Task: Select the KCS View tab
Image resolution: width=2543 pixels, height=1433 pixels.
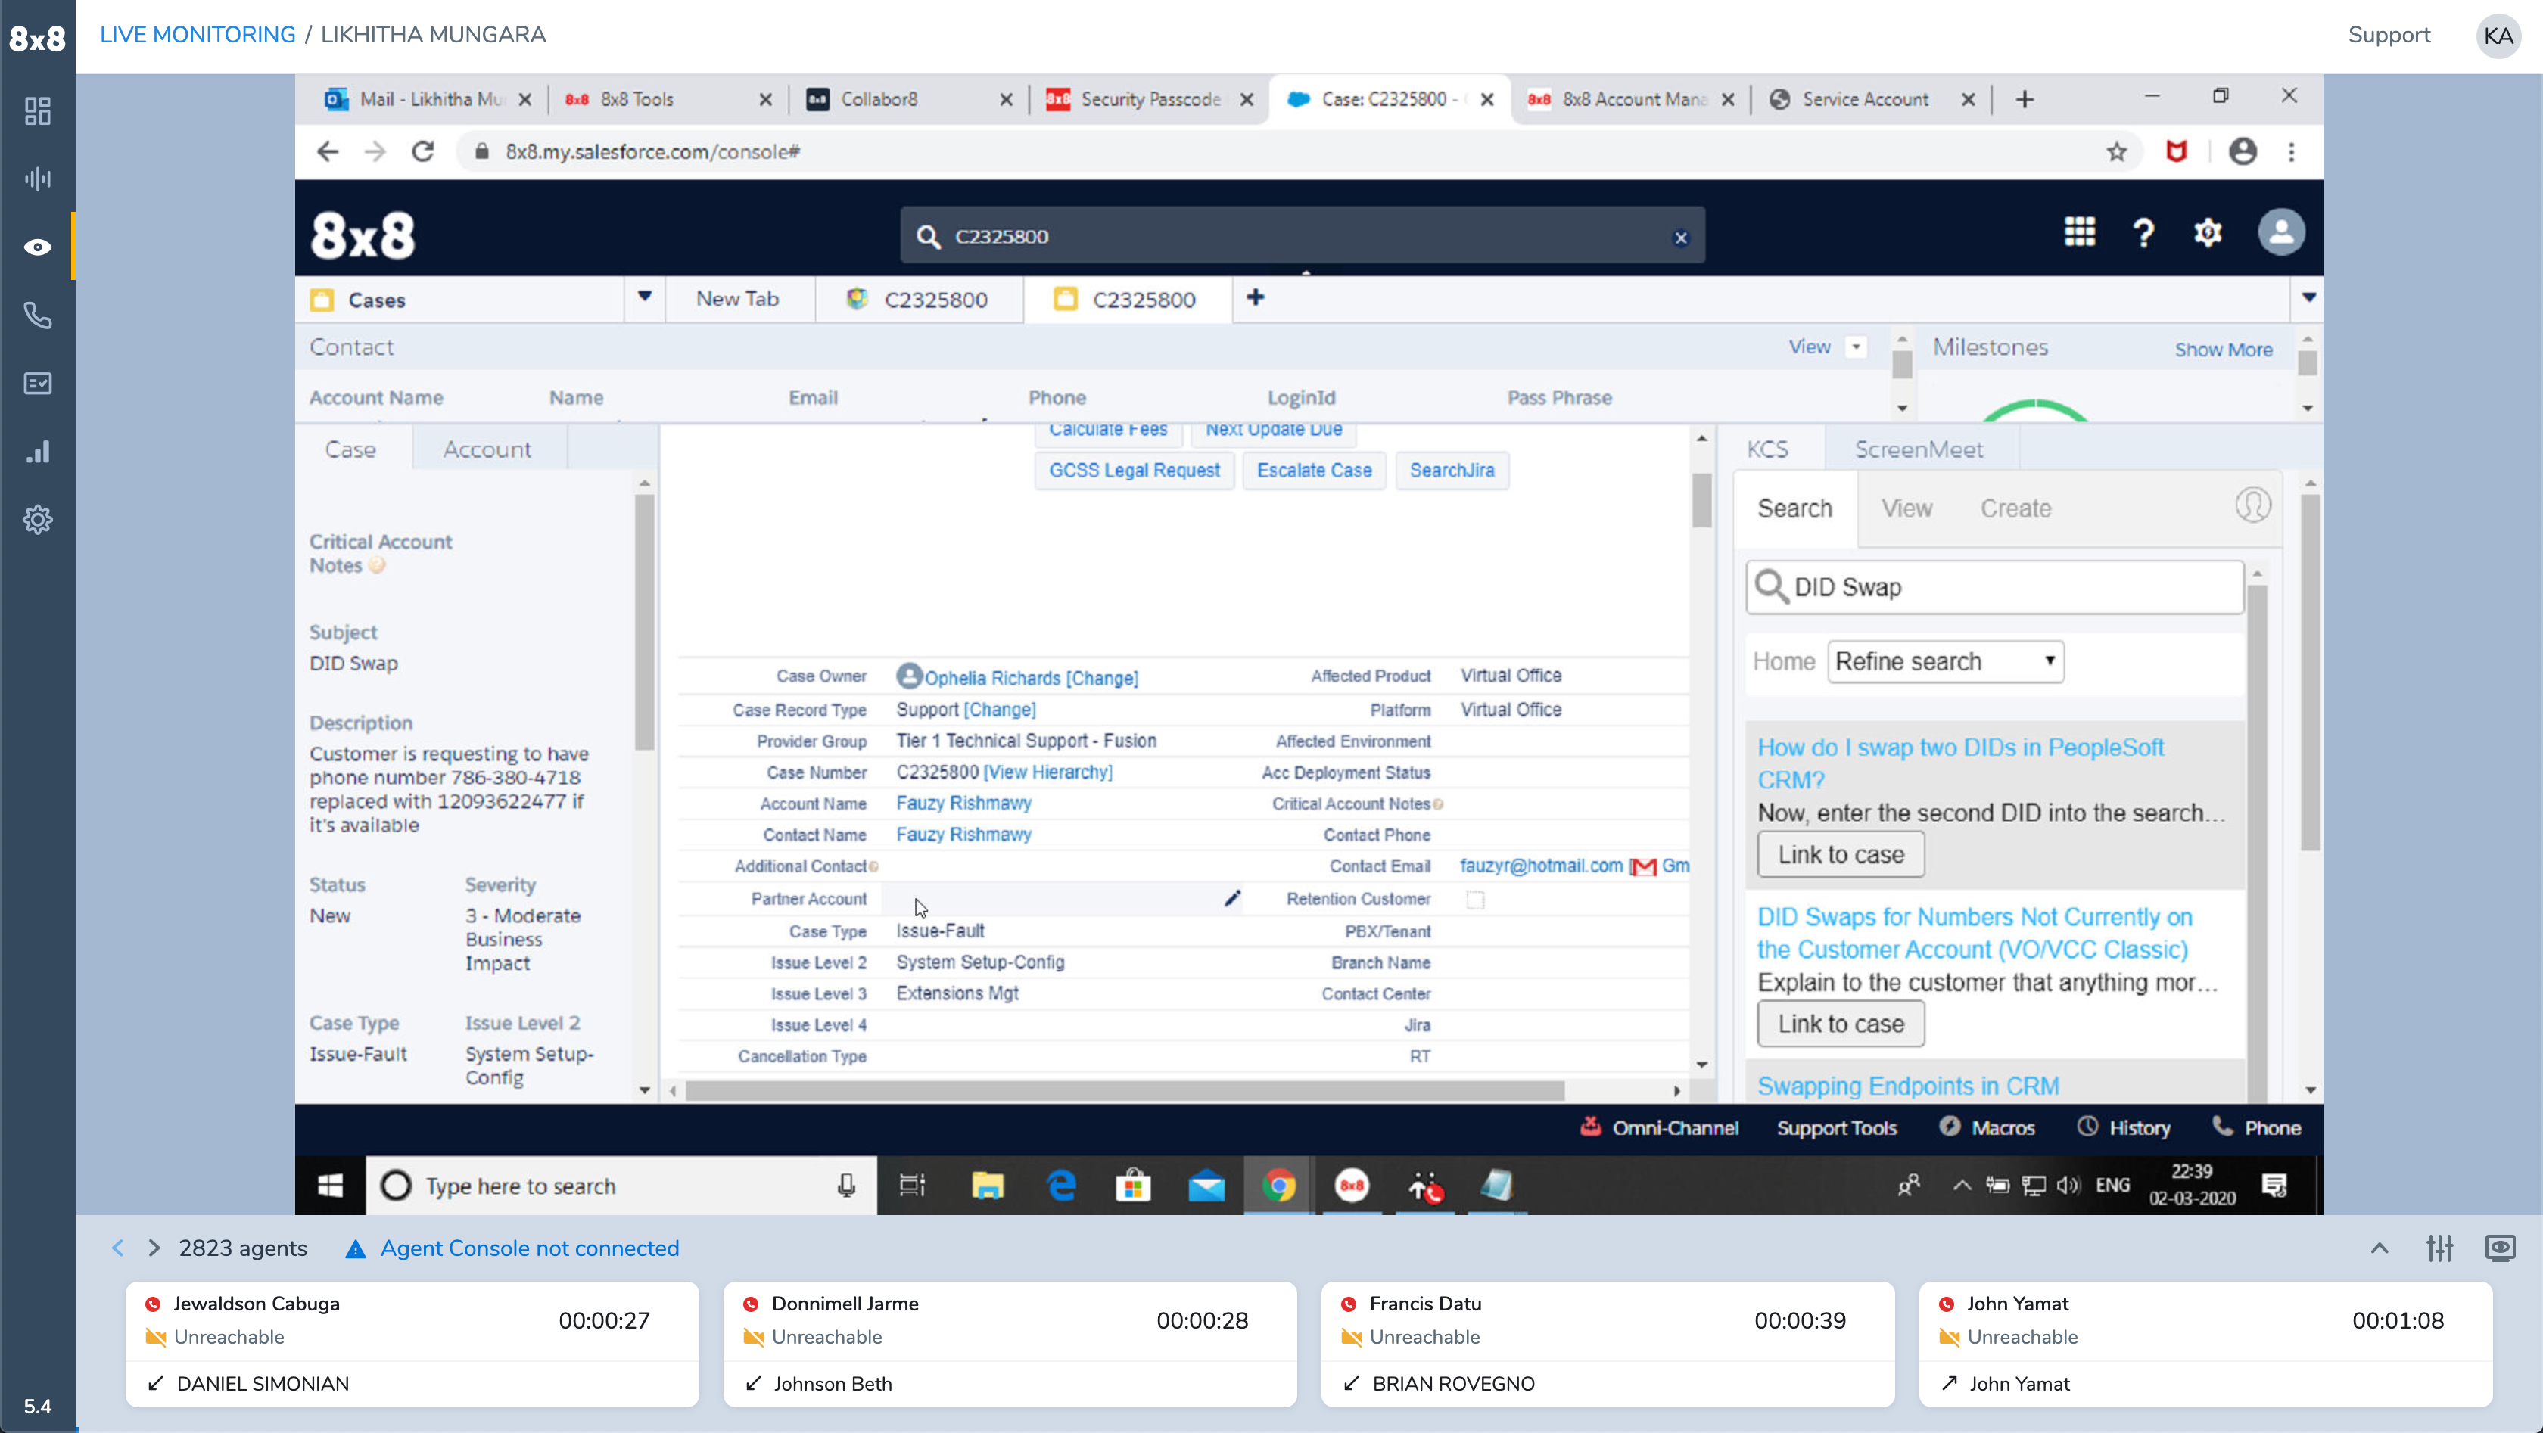Action: point(1906,508)
